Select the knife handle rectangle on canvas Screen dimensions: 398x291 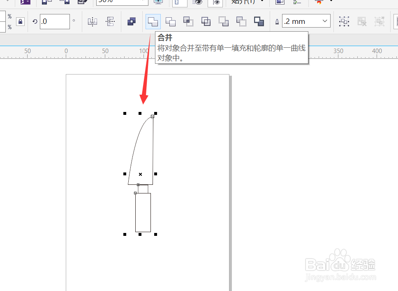143,212
